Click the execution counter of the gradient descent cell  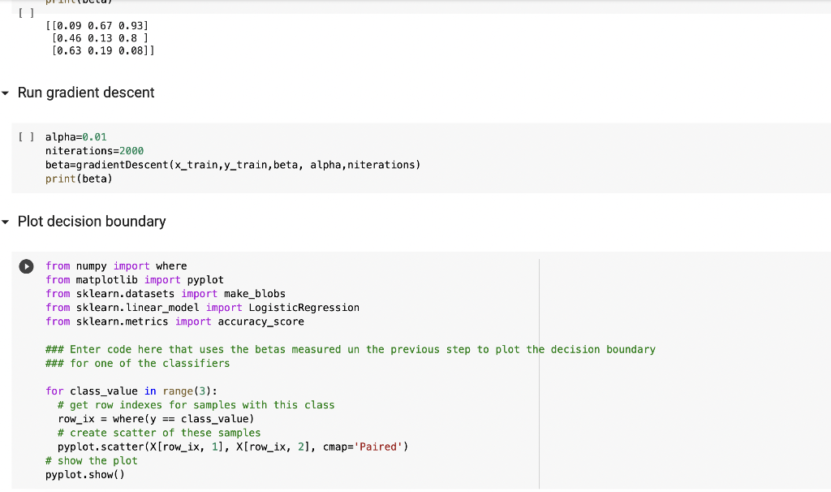pos(25,136)
